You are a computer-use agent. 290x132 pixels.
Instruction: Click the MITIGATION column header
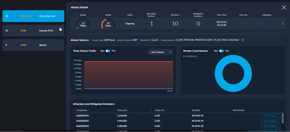tap(238, 110)
